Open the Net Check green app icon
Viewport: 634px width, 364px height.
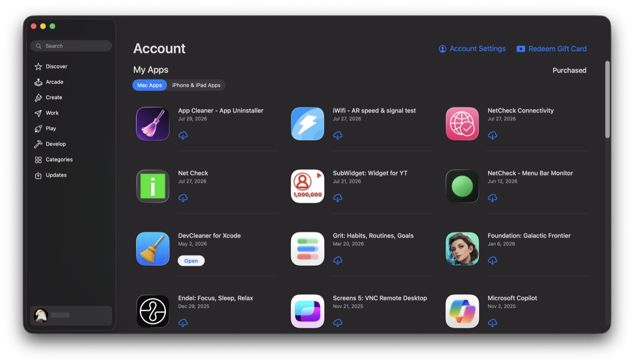click(x=153, y=186)
